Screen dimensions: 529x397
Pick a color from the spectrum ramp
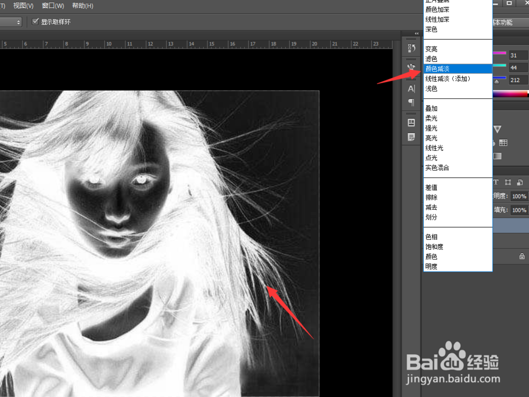(511, 94)
